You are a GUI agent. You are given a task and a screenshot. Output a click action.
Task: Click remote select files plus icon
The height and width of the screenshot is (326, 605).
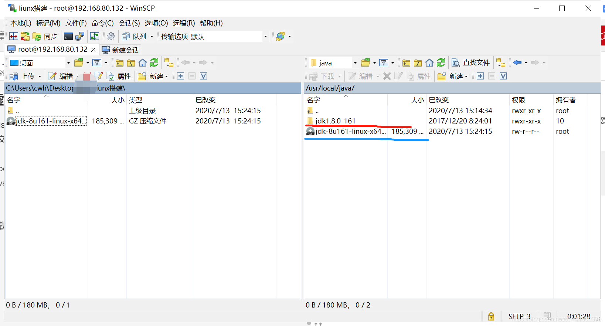tap(480, 76)
